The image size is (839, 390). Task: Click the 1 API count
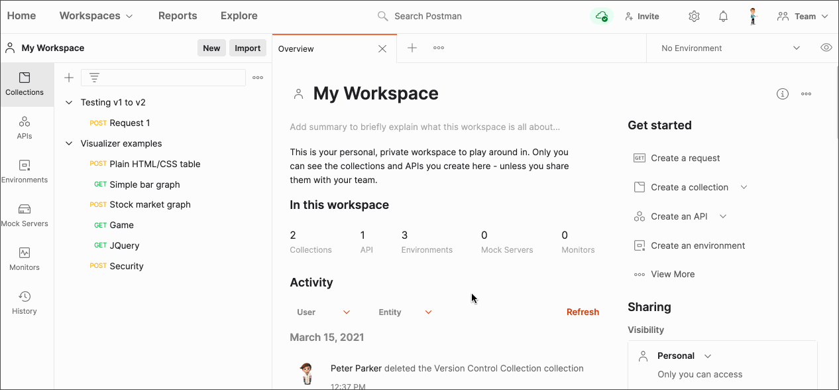(x=366, y=242)
